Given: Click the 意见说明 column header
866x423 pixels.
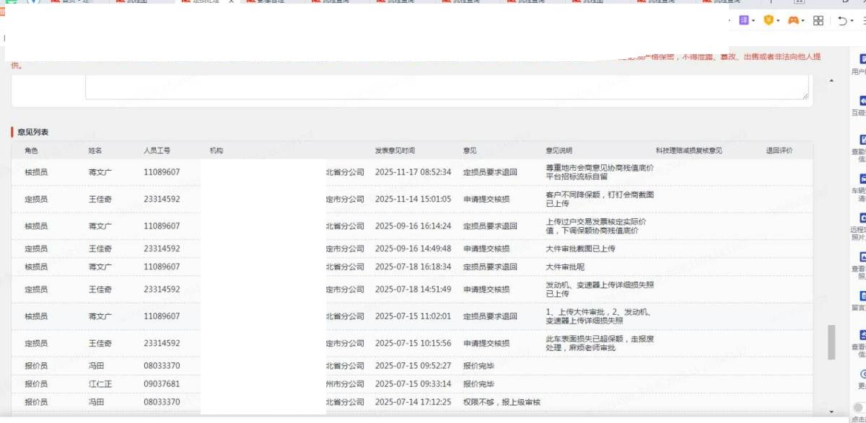Looking at the screenshot, I should (559, 151).
